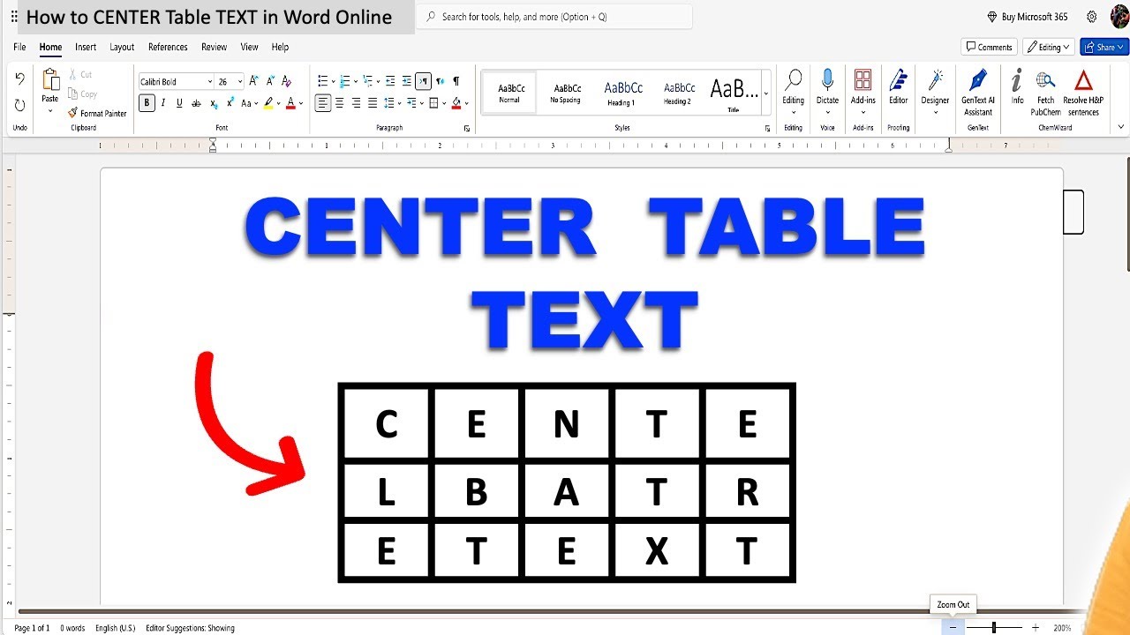Increase font size with Grow Font
The image size is (1130, 635).
[254, 81]
